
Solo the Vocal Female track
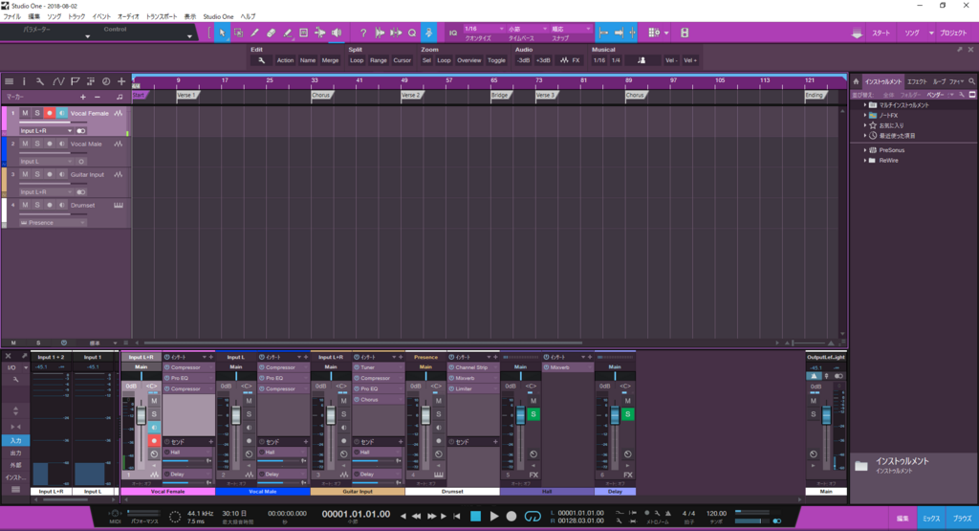click(37, 113)
